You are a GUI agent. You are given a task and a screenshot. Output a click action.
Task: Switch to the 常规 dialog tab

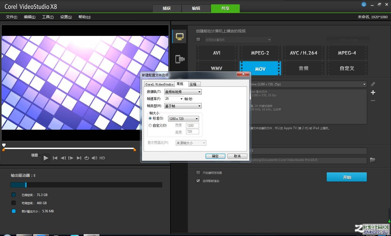[181, 84]
